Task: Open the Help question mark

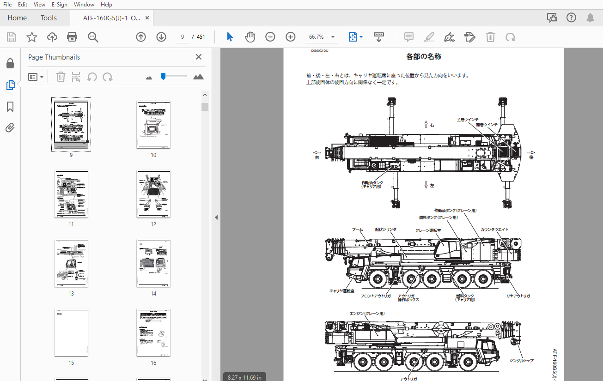Action: tap(571, 18)
